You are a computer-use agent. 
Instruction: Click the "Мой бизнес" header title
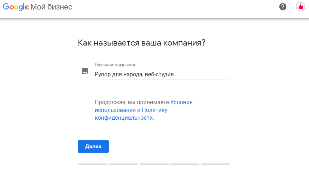pos(51,7)
